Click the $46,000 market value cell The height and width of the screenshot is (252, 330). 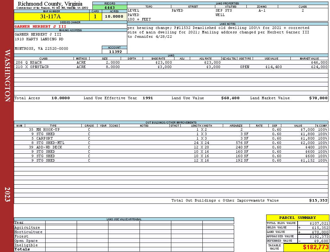(x=319, y=63)
